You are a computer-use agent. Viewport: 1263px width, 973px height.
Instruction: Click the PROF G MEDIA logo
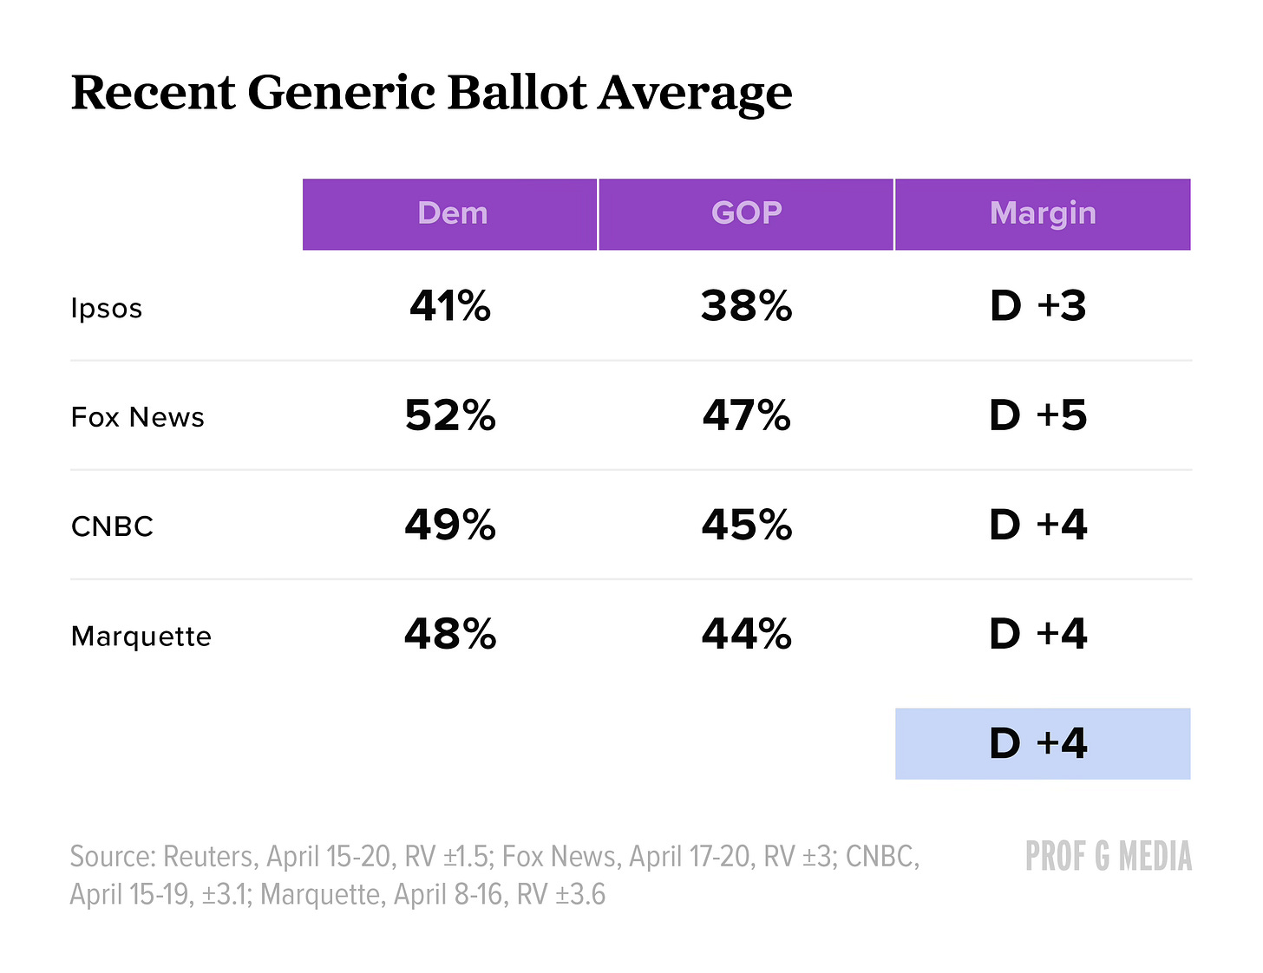point(1108,856)
